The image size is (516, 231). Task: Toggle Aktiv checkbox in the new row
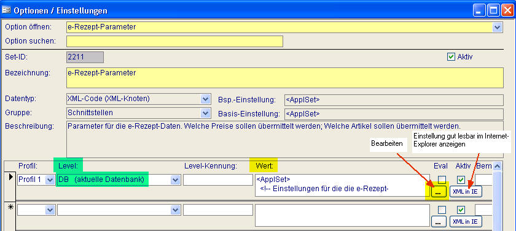point(461,210)
